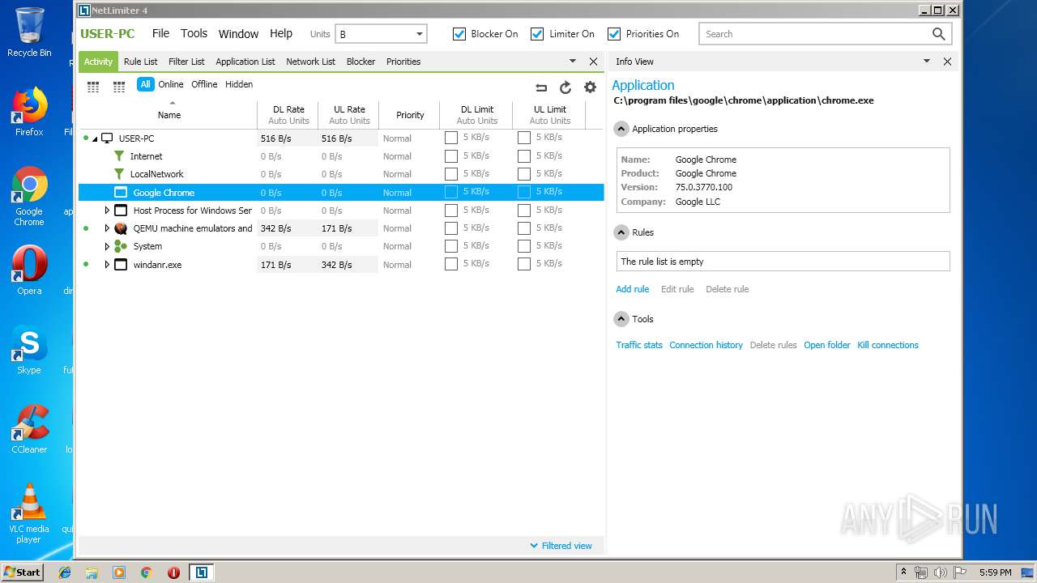Click the NetLimiter taskbar button

point(201,572)
